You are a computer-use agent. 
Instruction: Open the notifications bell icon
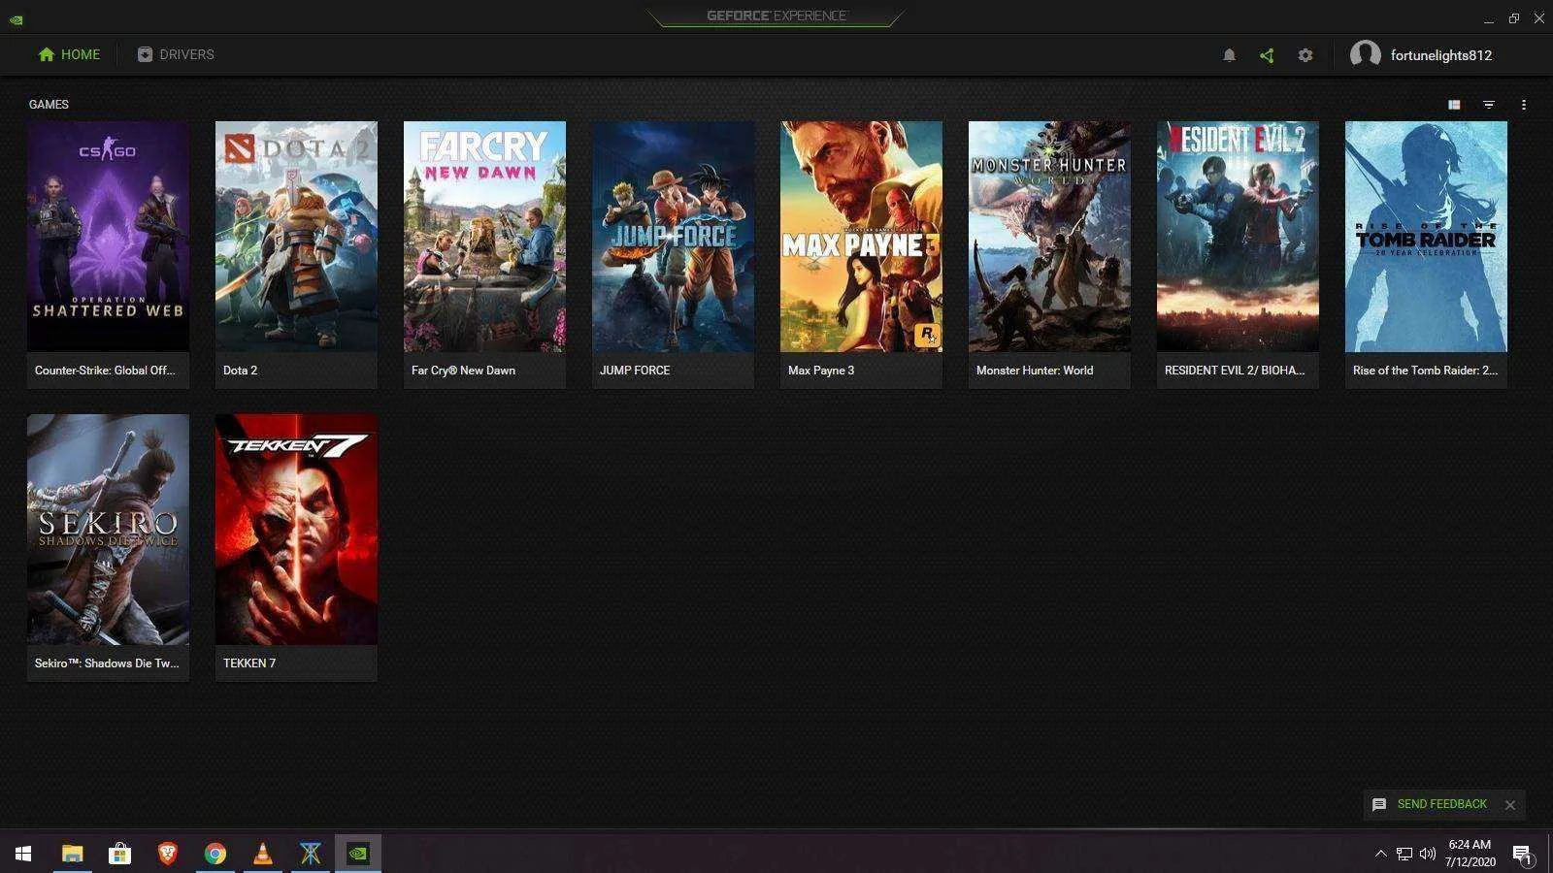[1229, 55]
